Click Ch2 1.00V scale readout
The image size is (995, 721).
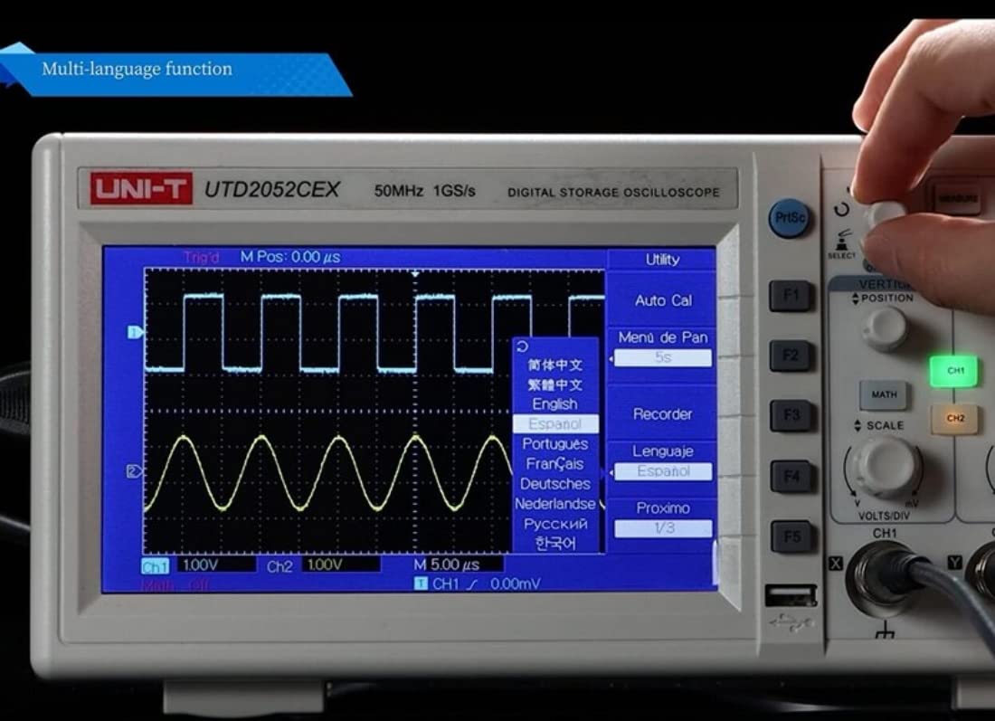341,564
